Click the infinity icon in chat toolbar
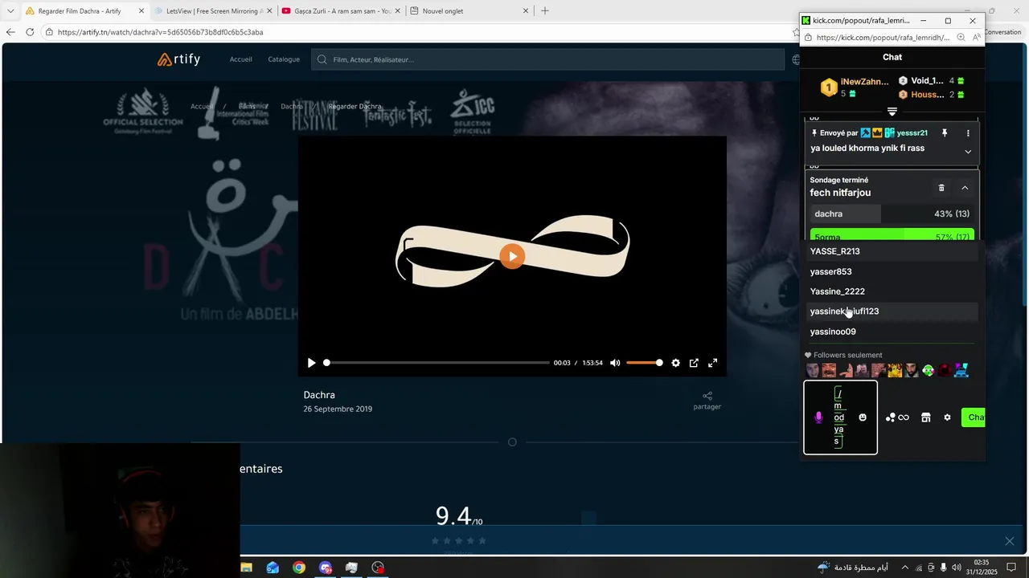1029x578 pixels. tap(904, 417)
